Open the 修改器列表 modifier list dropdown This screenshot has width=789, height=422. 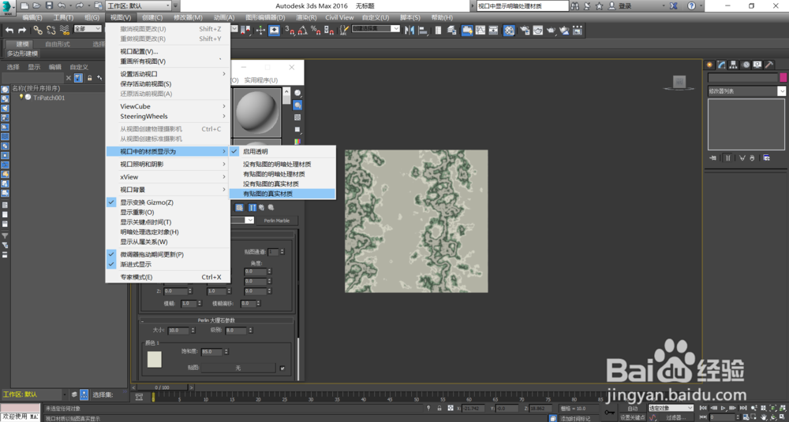[x=746, y=91]
